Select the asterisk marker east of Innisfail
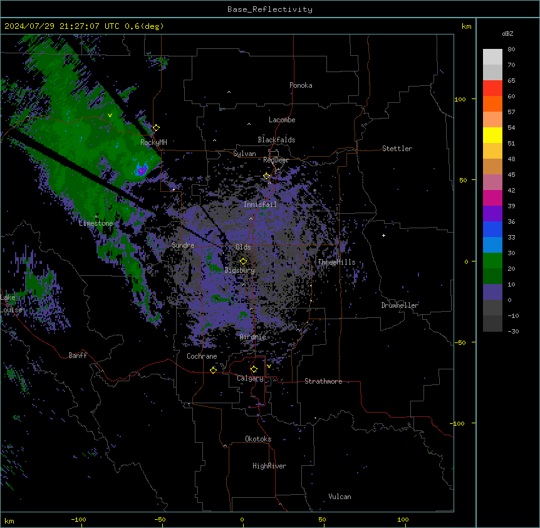Screen dimensions: 540x528 click(314, 190)
